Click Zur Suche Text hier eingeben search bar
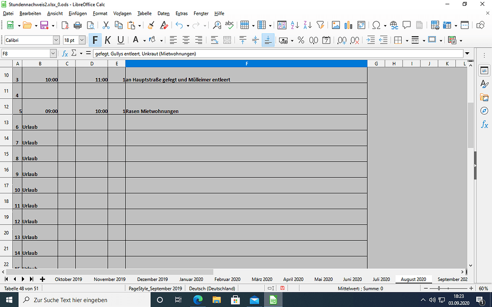This screenshot has height=307, width=492. point(71,300)
